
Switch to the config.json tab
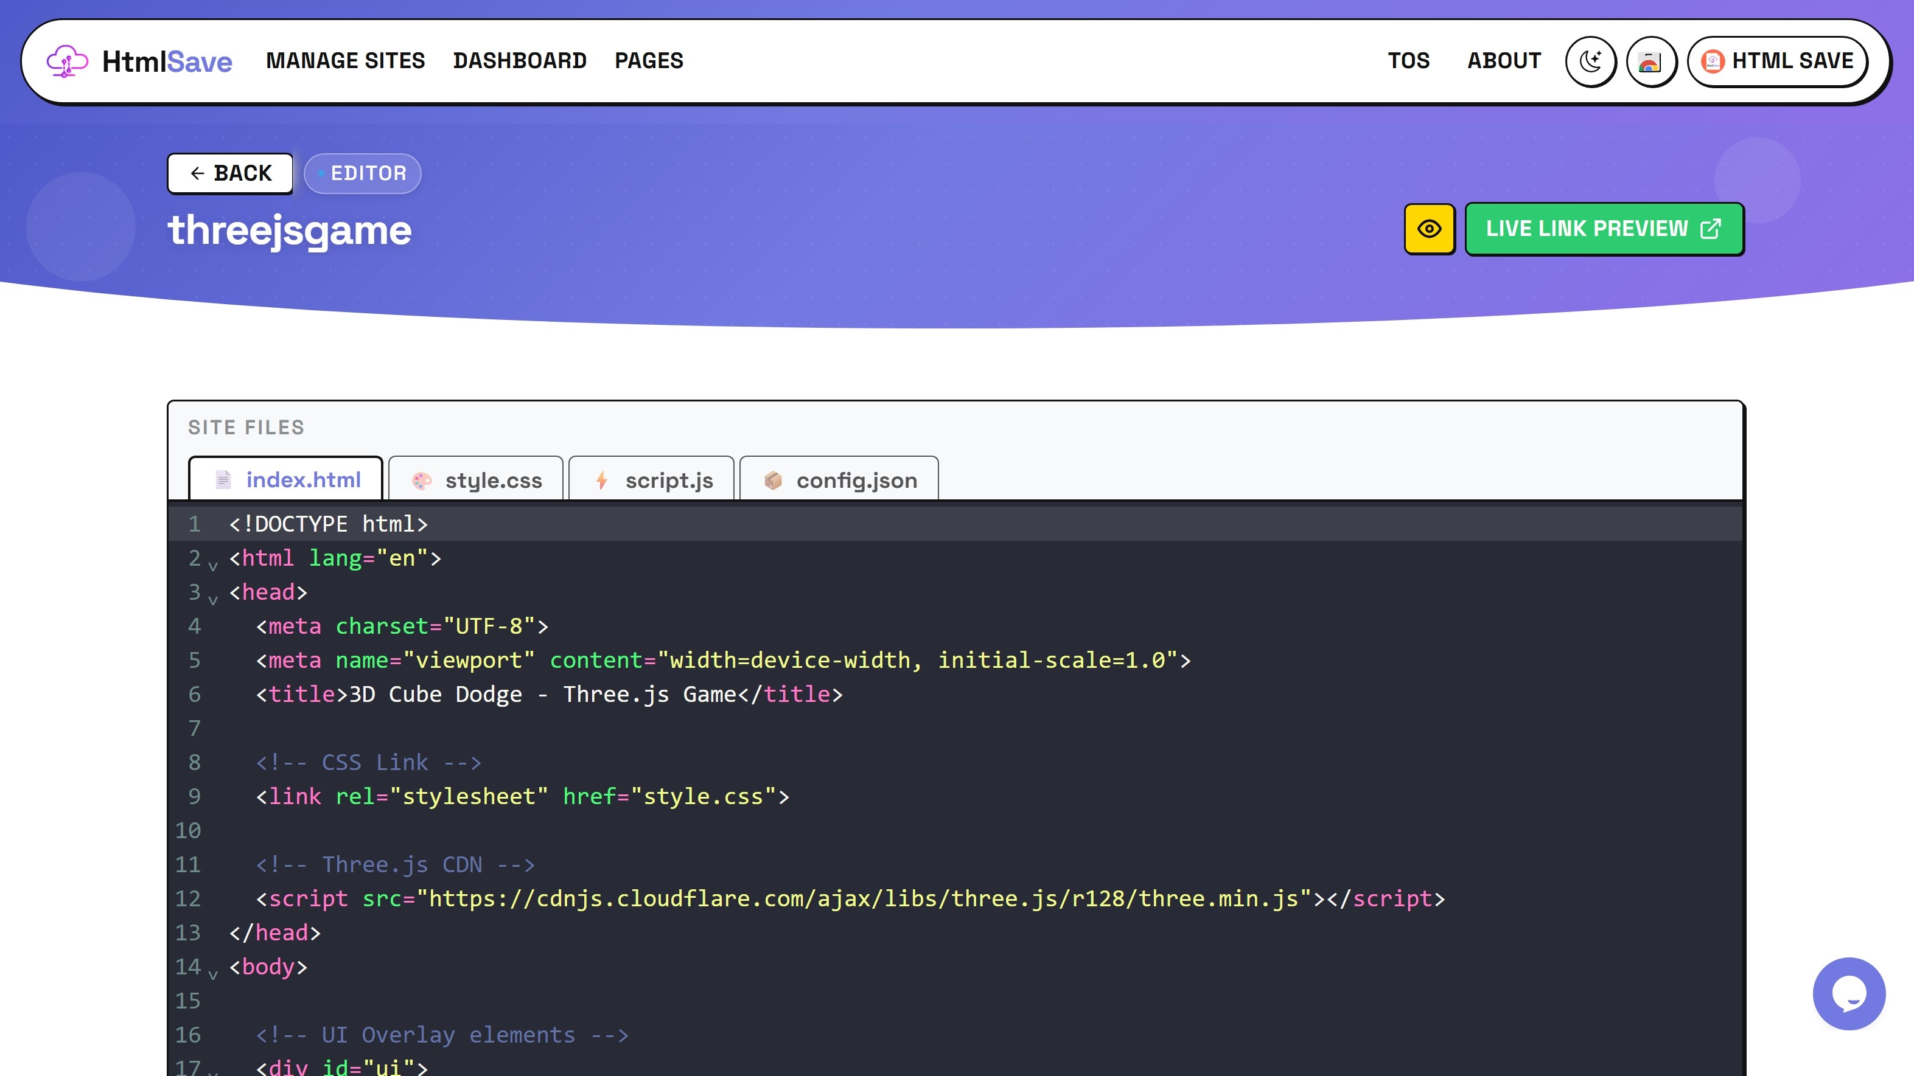840,480
